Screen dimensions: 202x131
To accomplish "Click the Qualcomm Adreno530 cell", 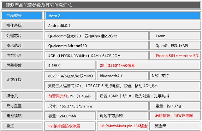I will 97,46.
